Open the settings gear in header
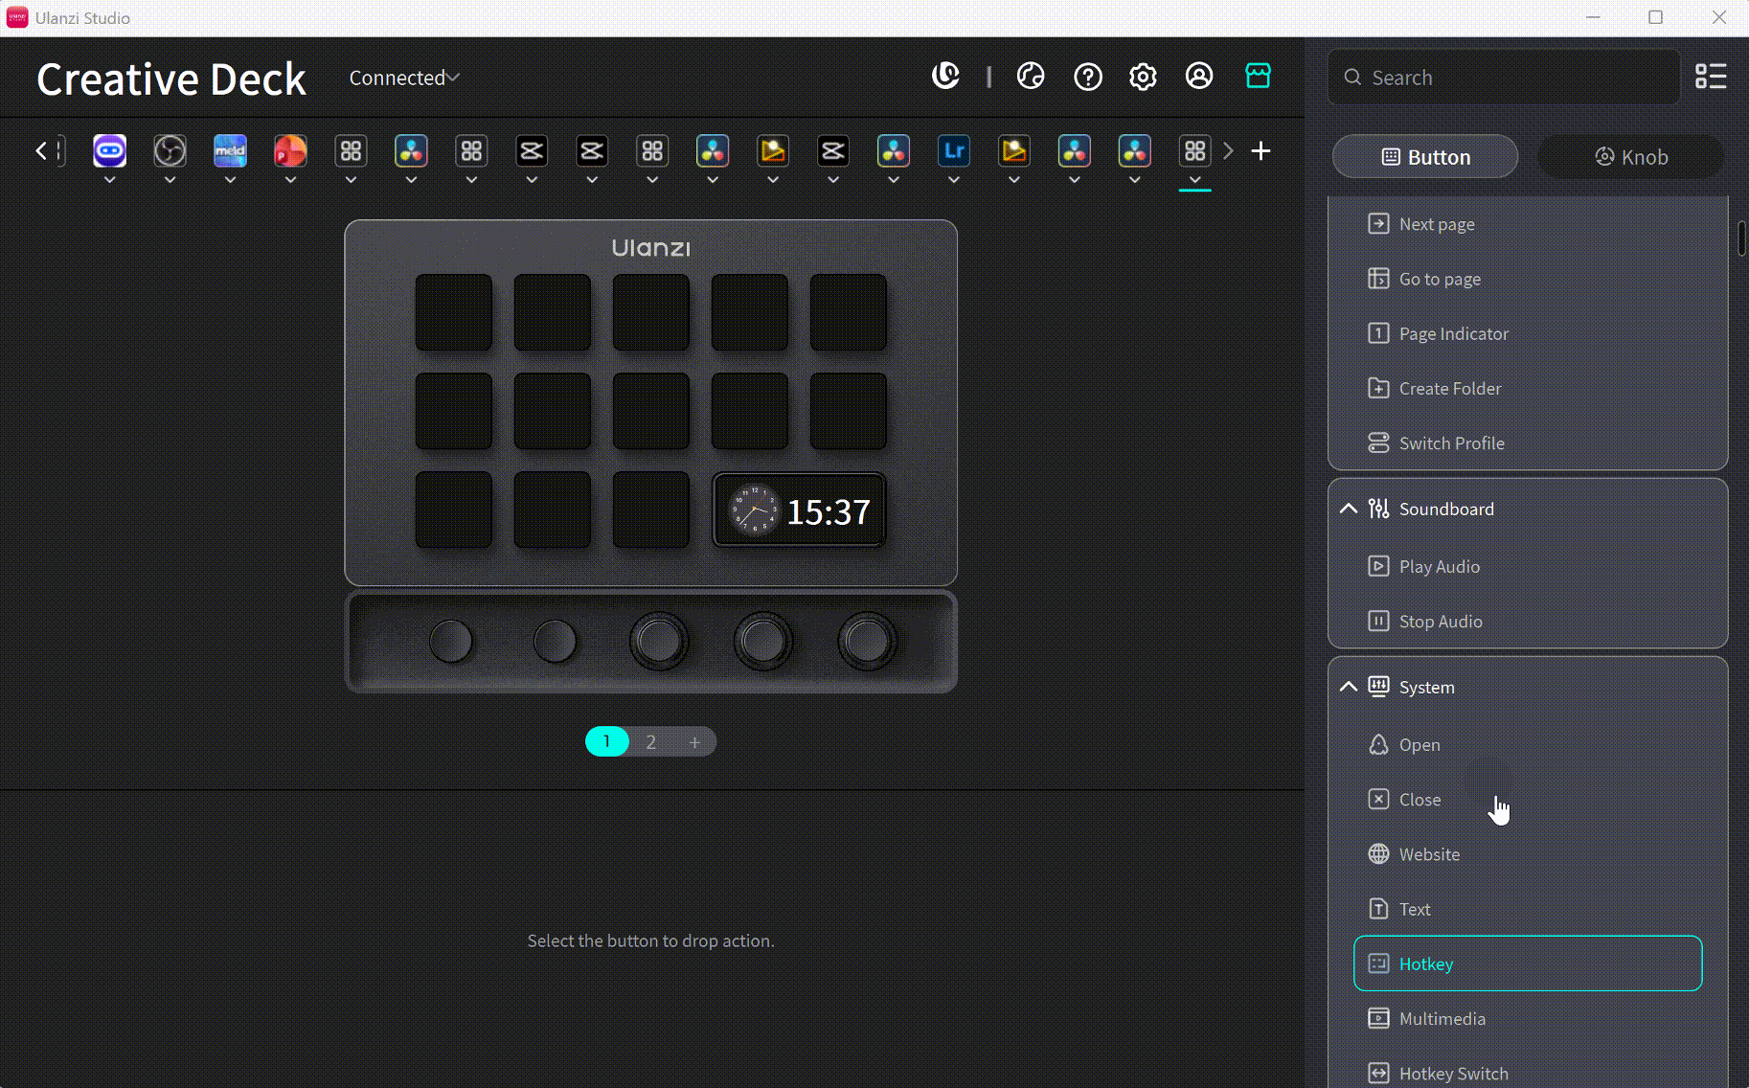Viewport: 1749px width, 1088px height. (x=1143, y=77)
